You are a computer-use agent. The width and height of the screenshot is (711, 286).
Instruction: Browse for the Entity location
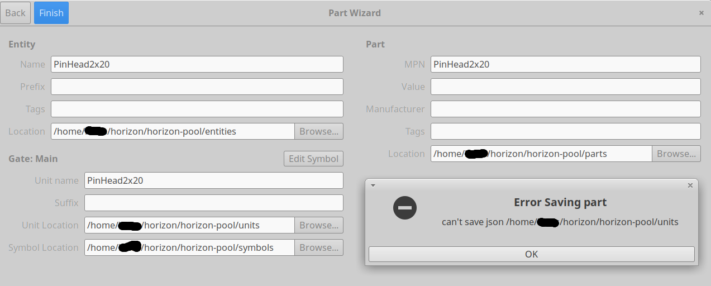[319, 131]
